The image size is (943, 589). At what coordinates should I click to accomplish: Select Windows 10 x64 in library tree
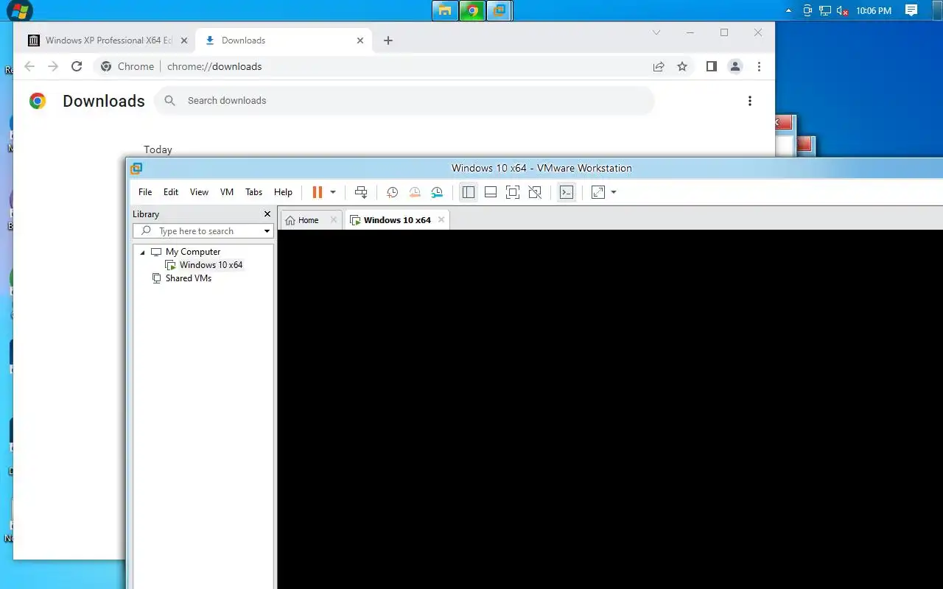tap(211, 265)
